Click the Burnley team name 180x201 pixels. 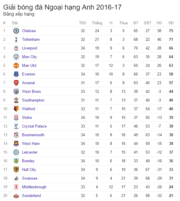tap(28, 161)
